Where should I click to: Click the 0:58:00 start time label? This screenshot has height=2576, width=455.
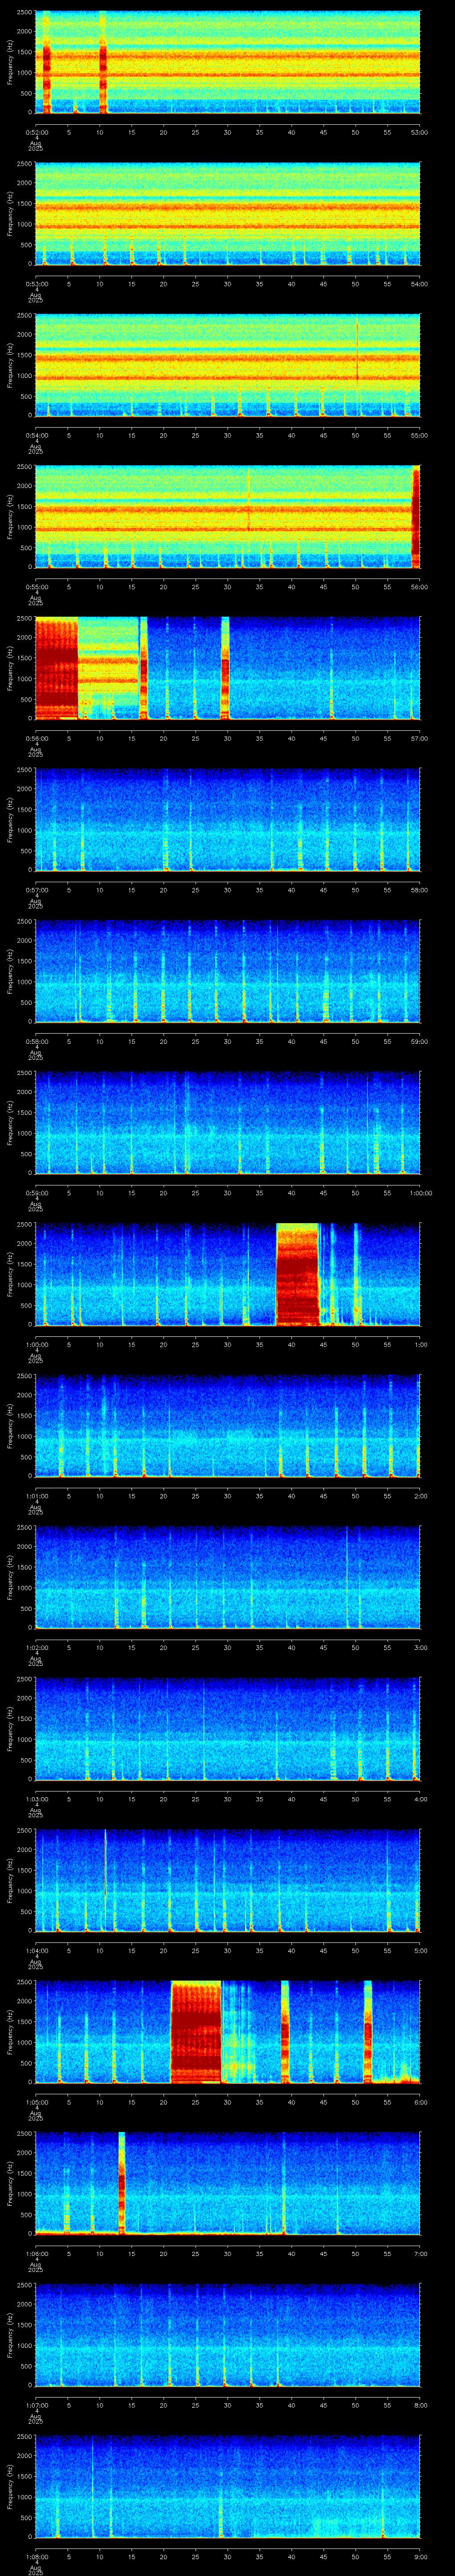point(36,1041)
